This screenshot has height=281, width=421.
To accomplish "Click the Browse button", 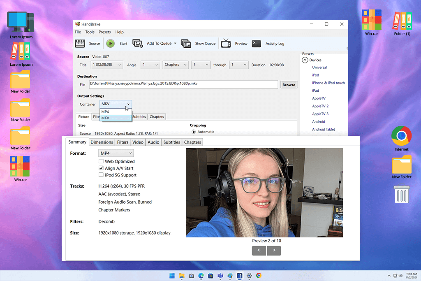I will coord(289,85).
